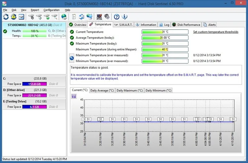Show the Daily Average (°C) graph tab
Screen dimensions: 248x163
(x=102, y=90)
